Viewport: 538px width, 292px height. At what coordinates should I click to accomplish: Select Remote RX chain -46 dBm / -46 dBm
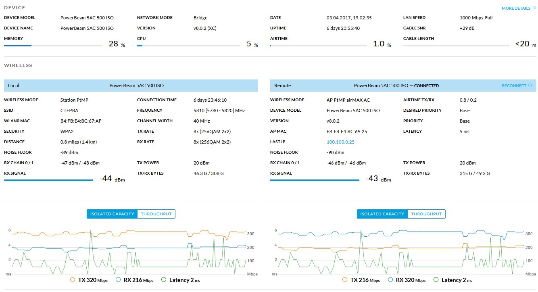pyautogui.click(x=346, y=163)
